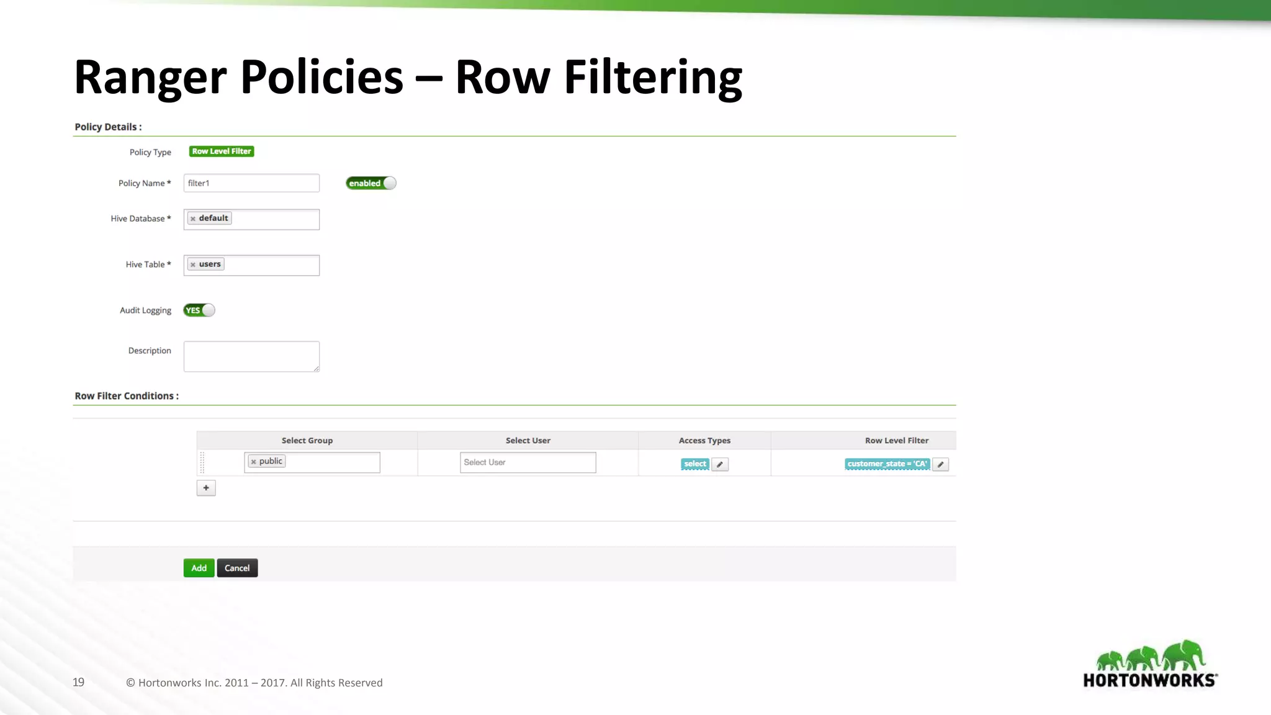Click the Hive Database label
Screen dimensions: 1271x715
[141, 218]
